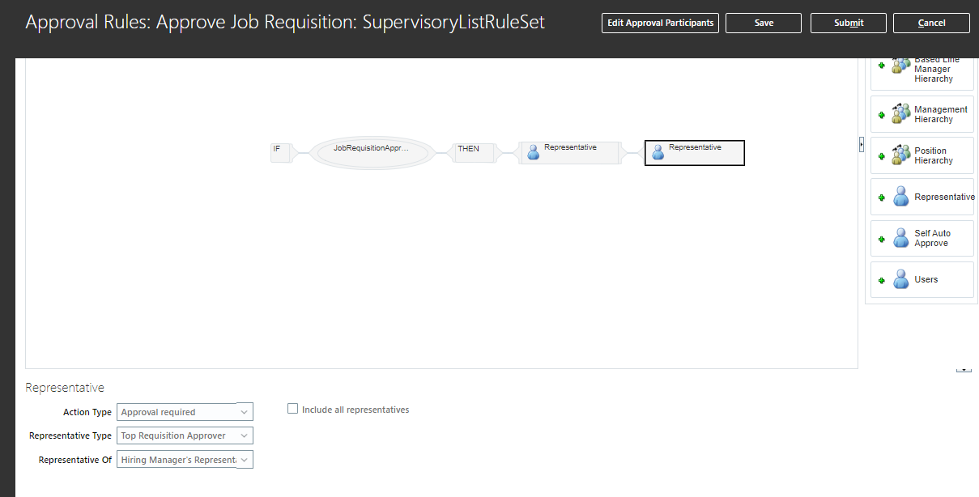
Task: Click the Representative icon in the sidebar
Action: click(x=900, y=196)
